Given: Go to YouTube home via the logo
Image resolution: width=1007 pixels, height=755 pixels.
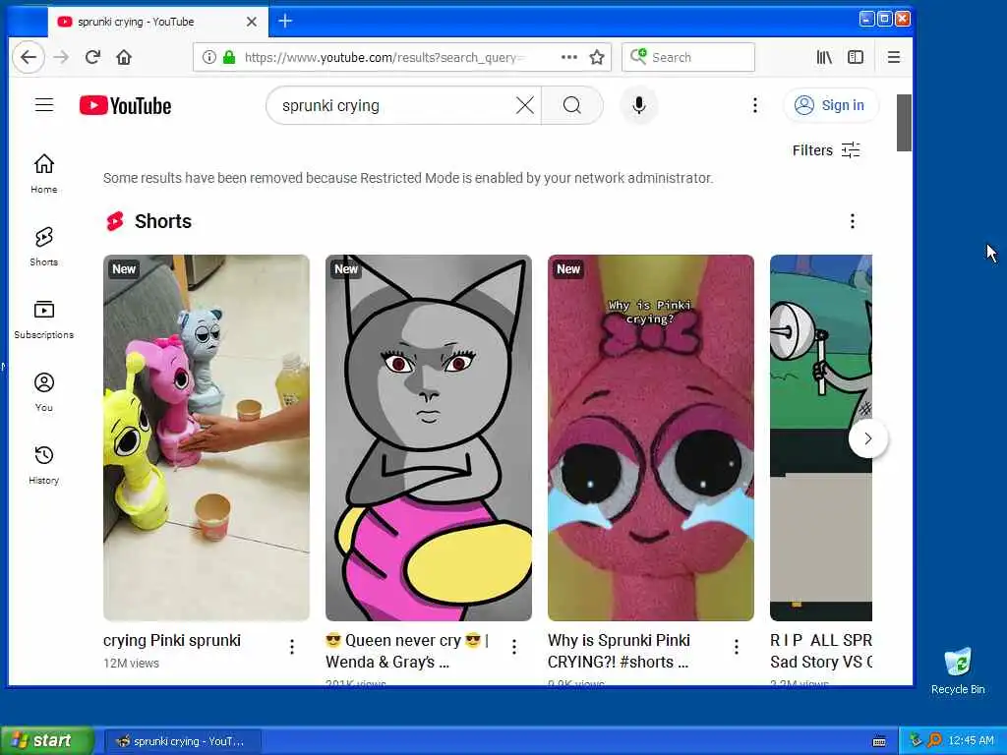Looking at the screenshot, I should pos(125,105).
